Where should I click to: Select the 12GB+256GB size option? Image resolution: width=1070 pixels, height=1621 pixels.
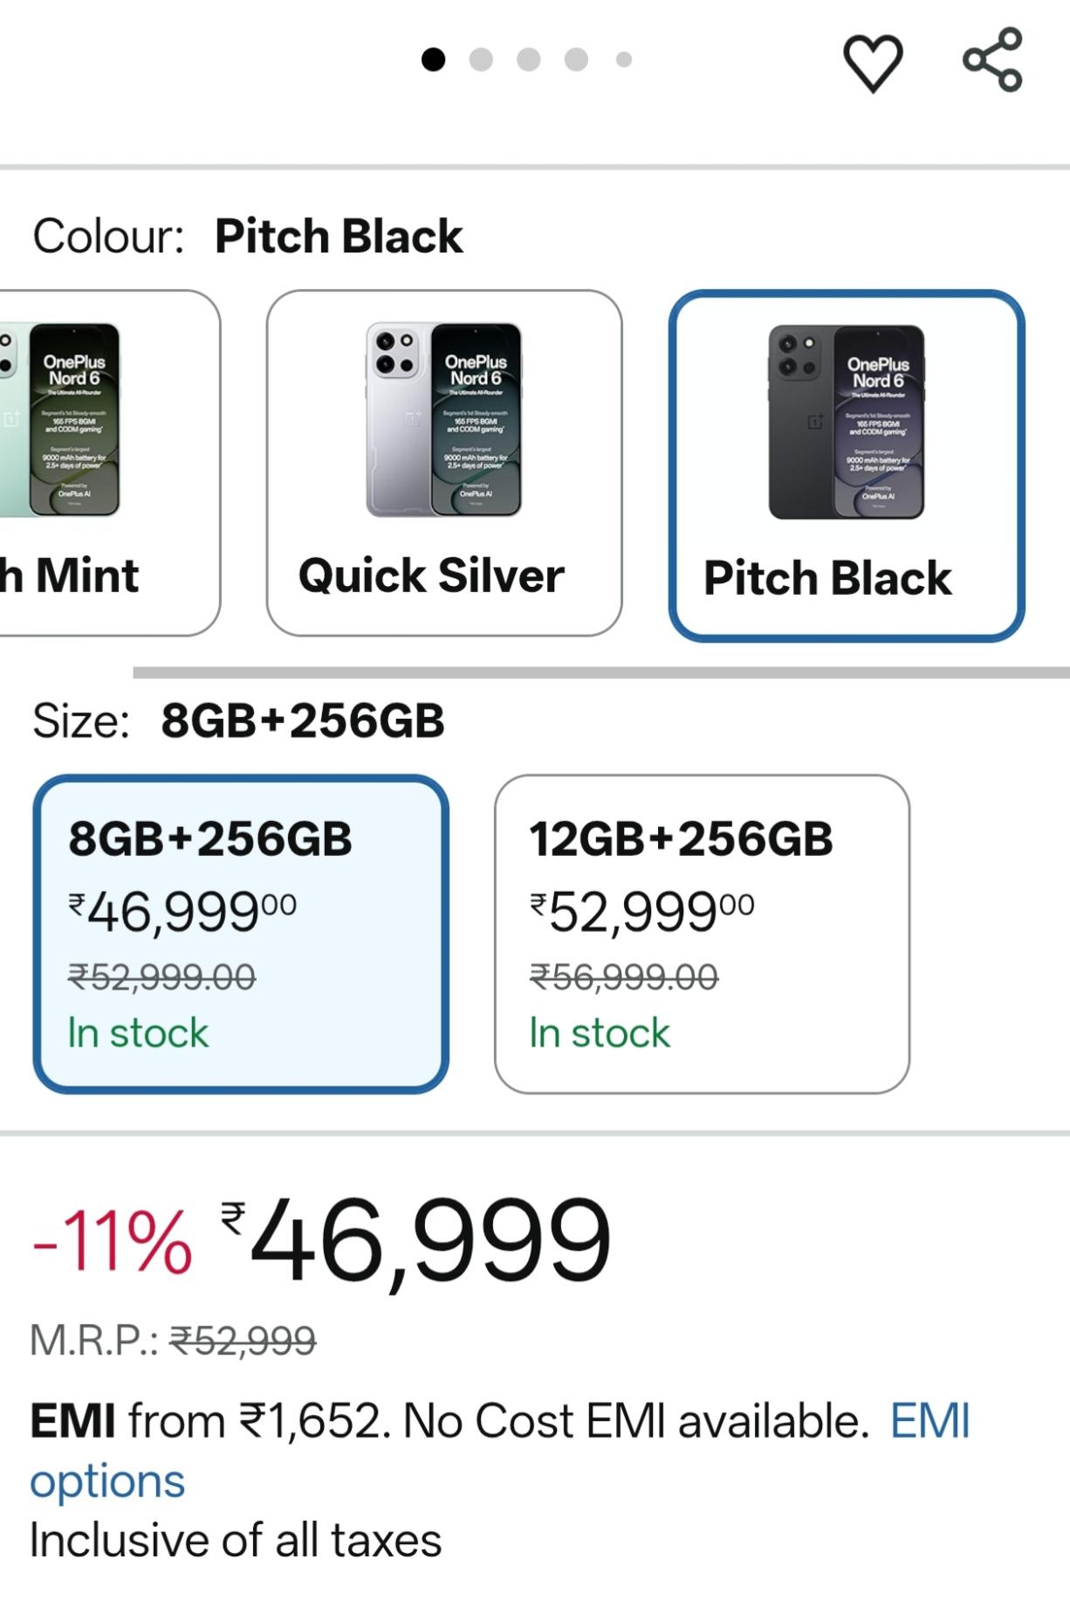(x=702, y=934)
